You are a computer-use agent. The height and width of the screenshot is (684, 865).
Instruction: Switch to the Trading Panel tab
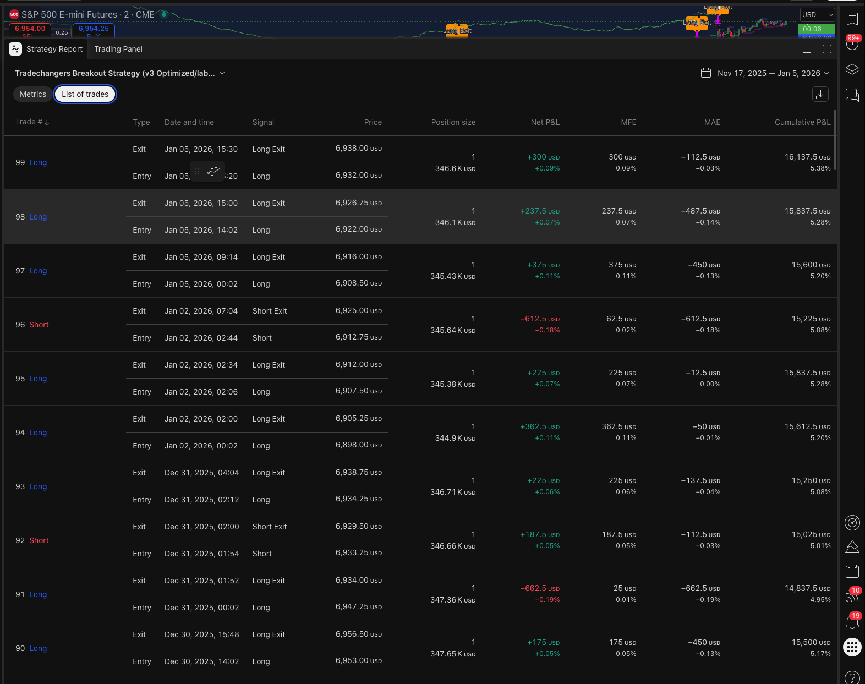point(118,49)
